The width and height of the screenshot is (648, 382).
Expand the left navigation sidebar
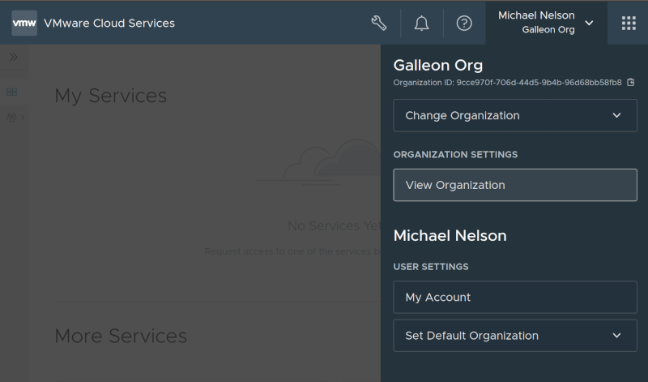tap(13, 58)
